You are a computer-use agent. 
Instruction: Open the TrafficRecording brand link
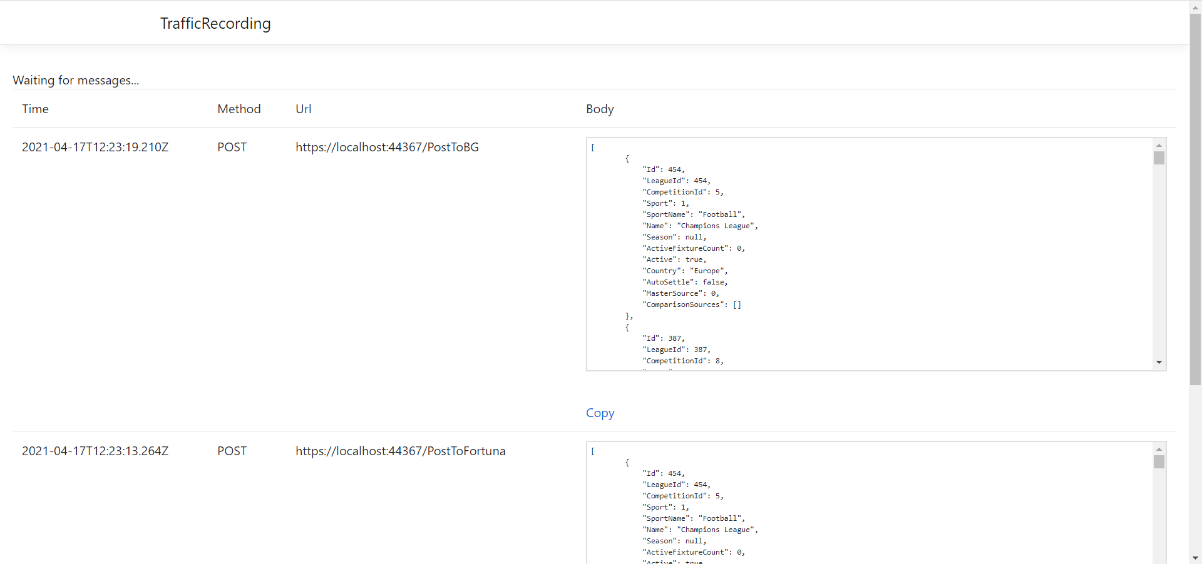pyautogui.click(x=215, y=23)
